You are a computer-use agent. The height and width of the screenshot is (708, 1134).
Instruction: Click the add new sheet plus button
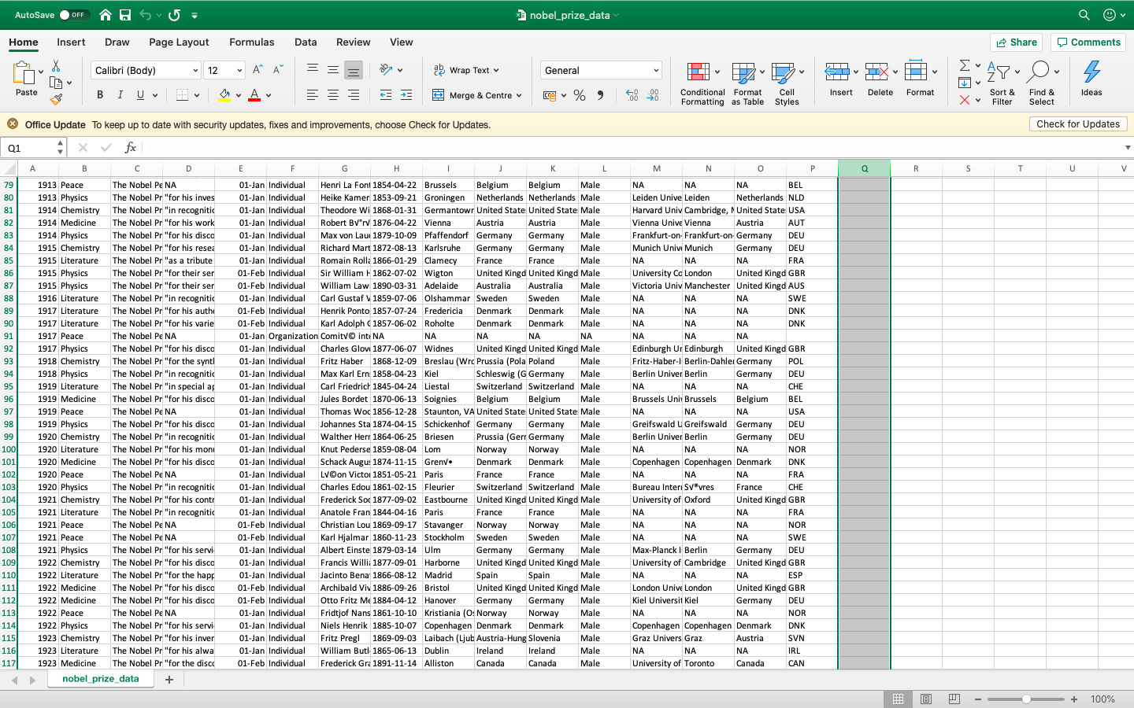[x=169, y=677]
